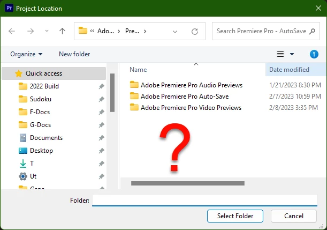Click the date 2/8/2023 3:35 PM
Screen dimensions: 327x230
tap(293, 108)
